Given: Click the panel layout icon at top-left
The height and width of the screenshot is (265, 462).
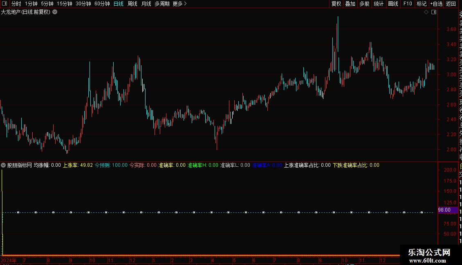Looking at the screenshot, I should (x=4, y=4).
